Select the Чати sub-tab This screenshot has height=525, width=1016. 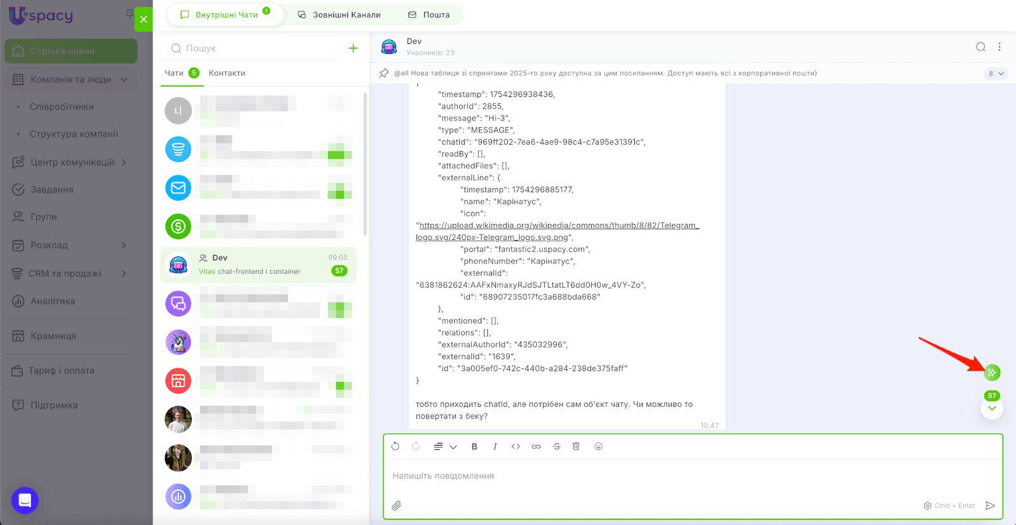pos(182,73)
